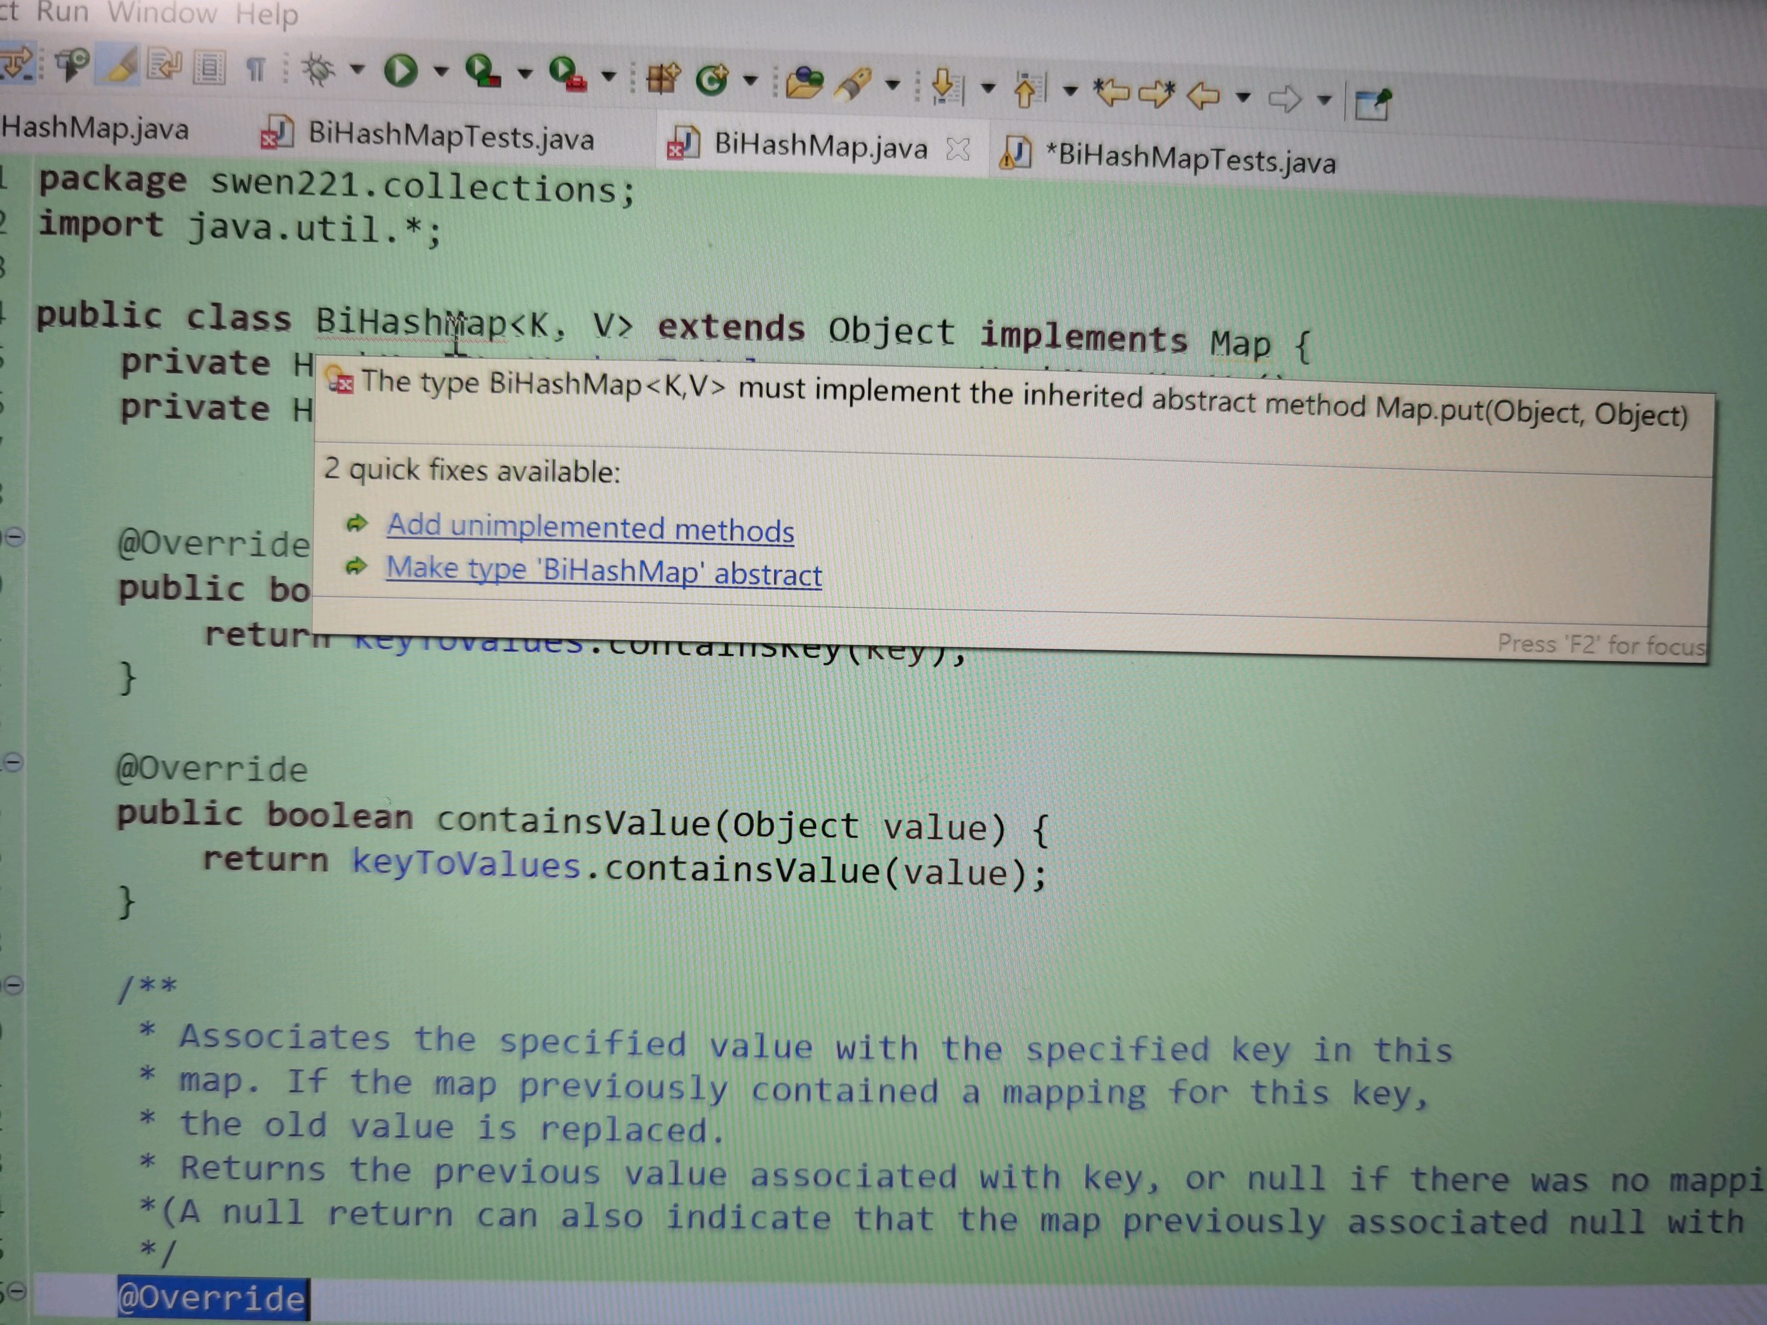Screen dimensions: 1767x1325
Task: Click the class name BiHashMap<K, V> in declaration
Action: pos(475,323)
